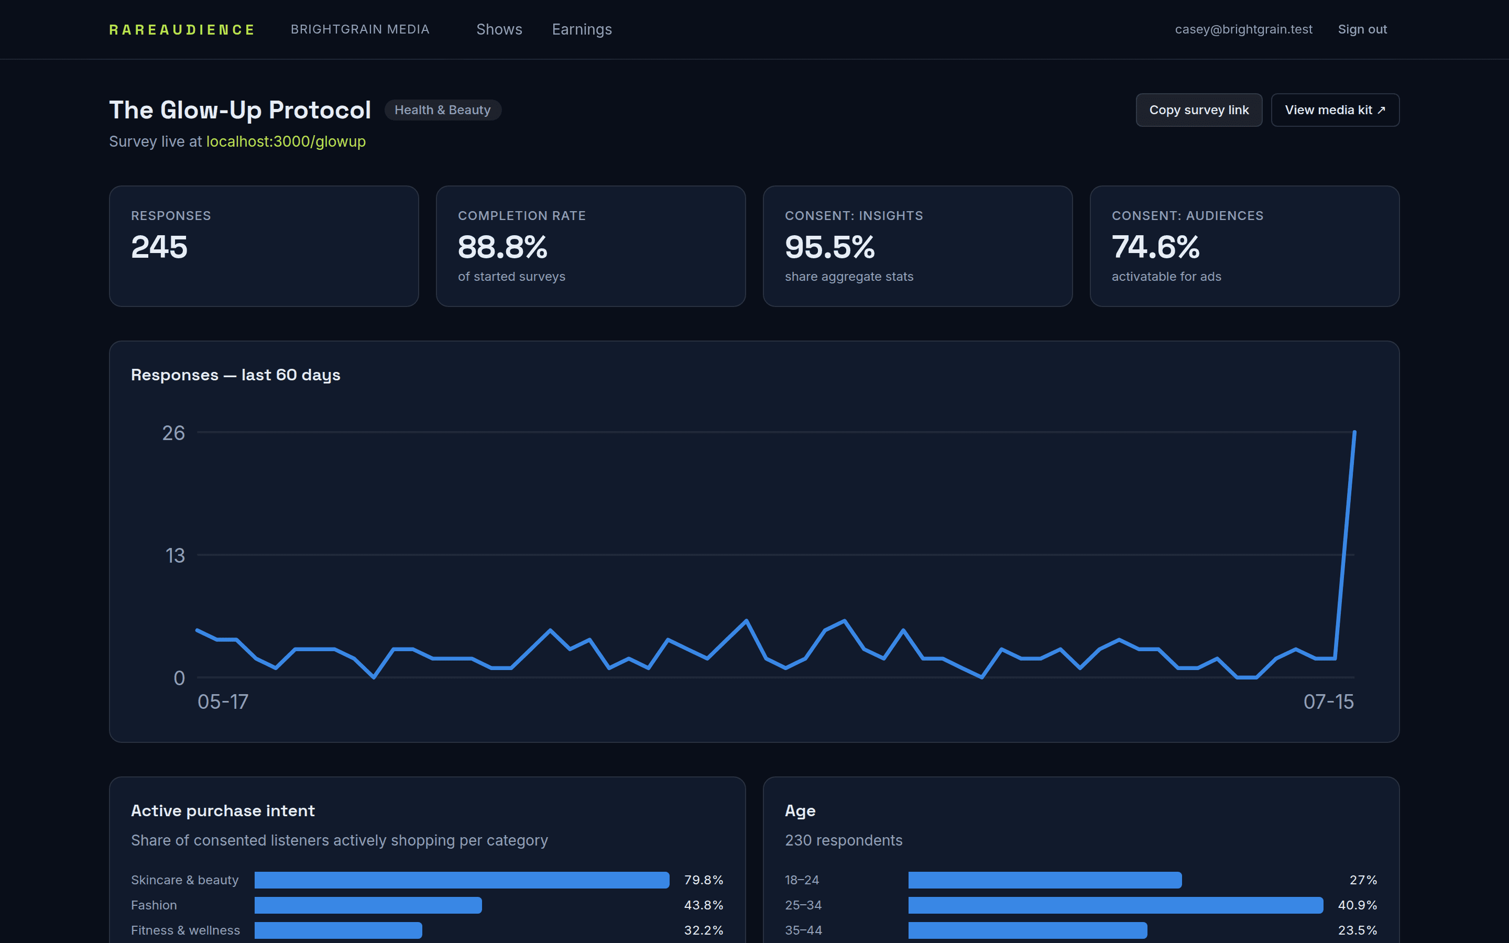Click the 40.9% age value

1357,905
